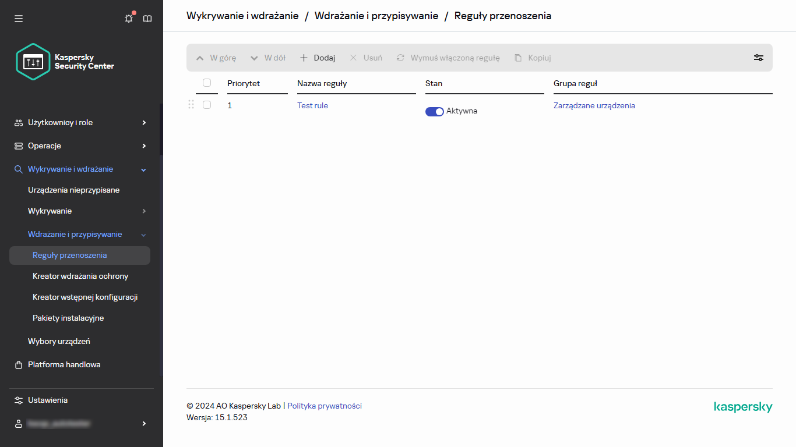796x447 pixels.
Task: Click the user account icon at sidebar bottom
Action: point(17,423)
